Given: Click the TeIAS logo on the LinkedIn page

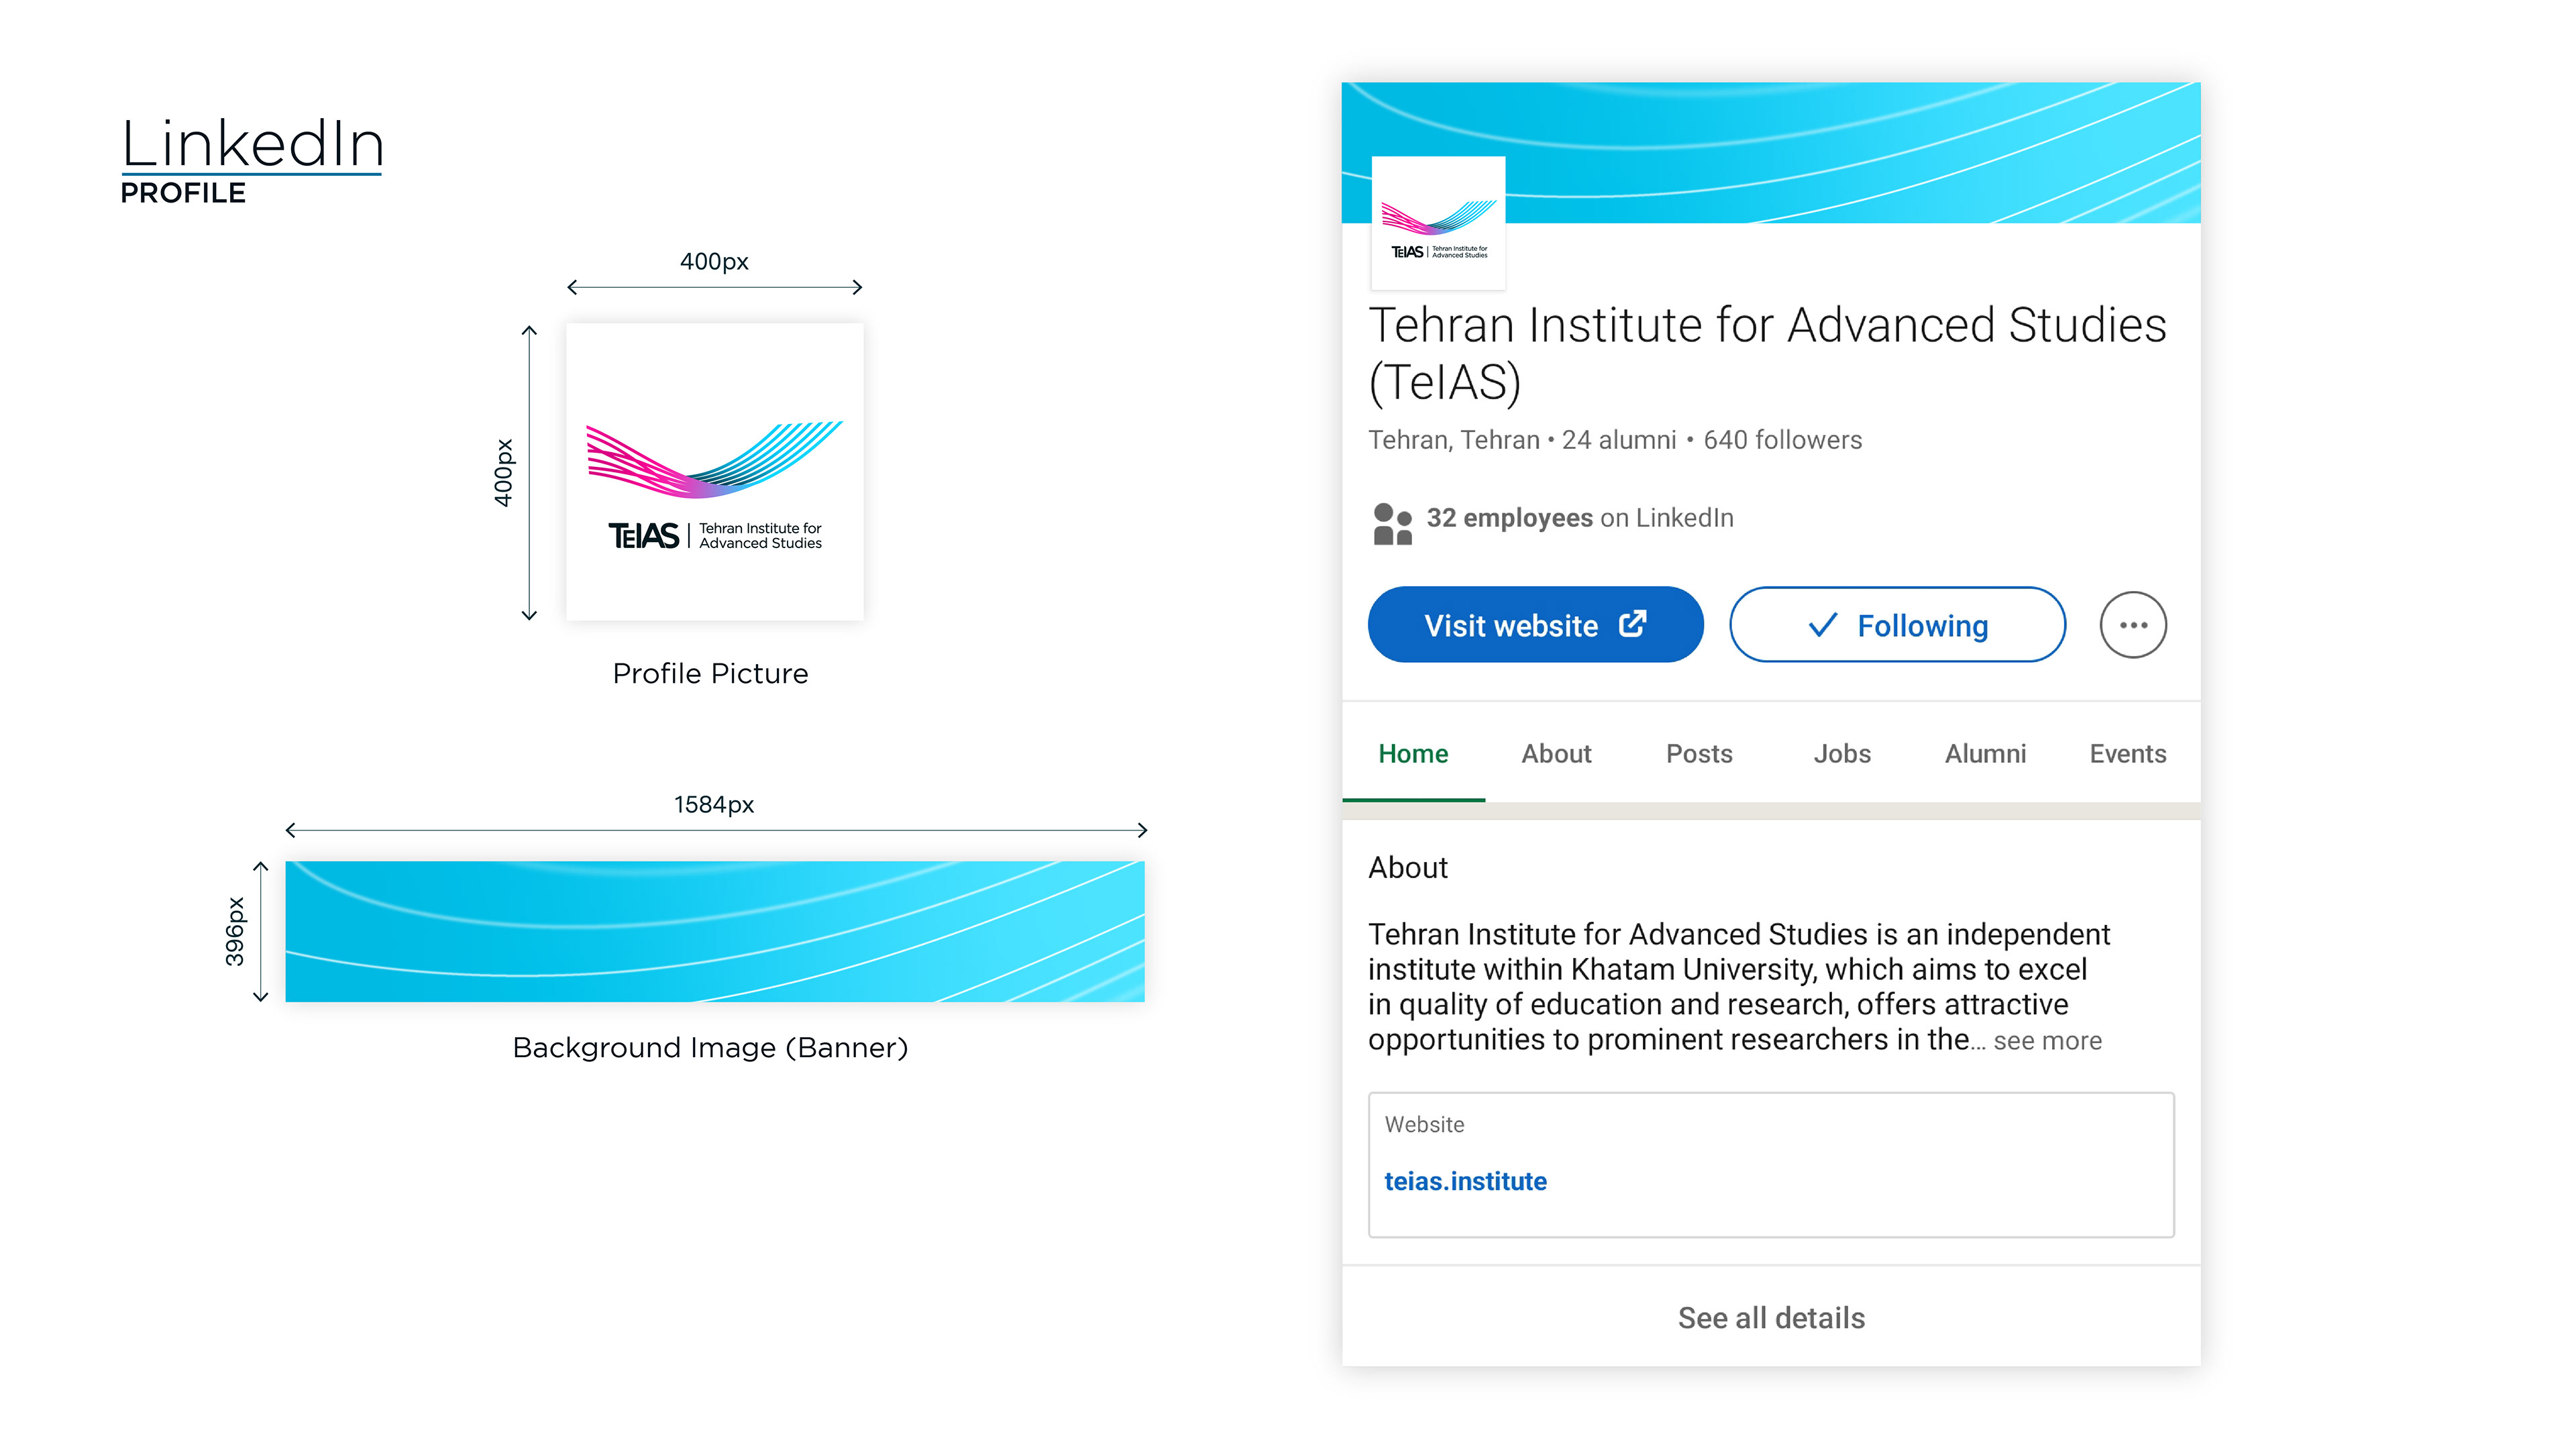Looking at the screenshot, I should [x=1438, y=223].
